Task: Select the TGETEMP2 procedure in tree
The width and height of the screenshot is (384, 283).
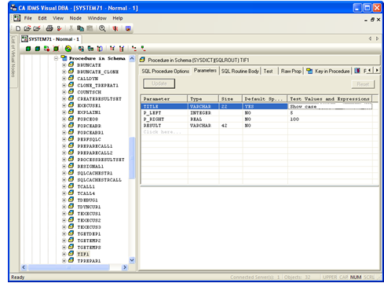Action: [89, 241]
